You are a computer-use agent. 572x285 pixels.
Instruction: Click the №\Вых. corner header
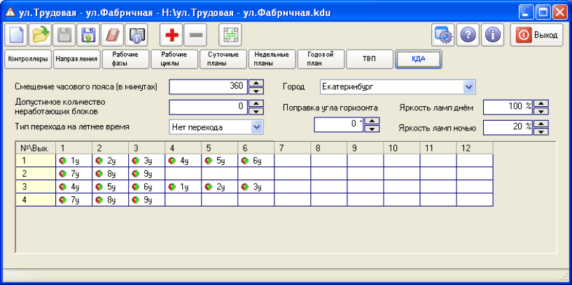click(36, 148)
